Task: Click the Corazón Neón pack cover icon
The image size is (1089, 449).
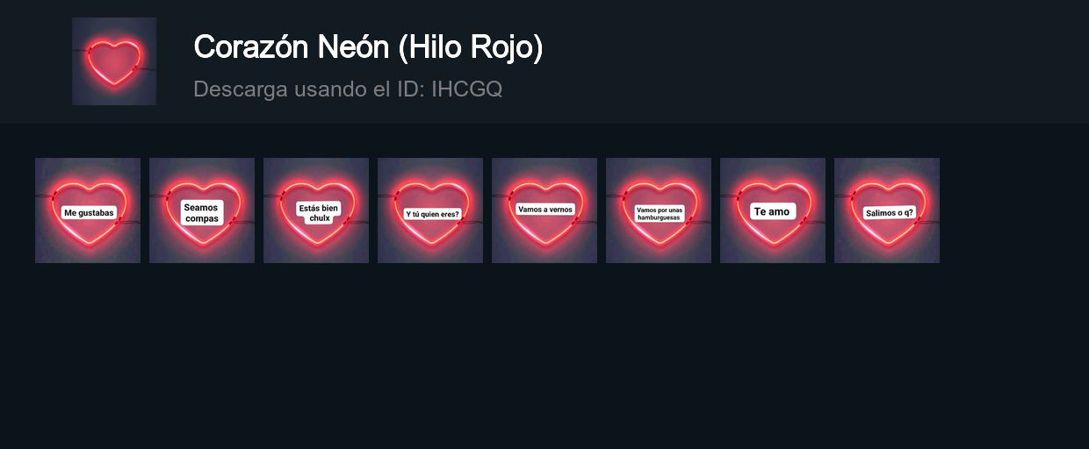Action: pos(114,61)
